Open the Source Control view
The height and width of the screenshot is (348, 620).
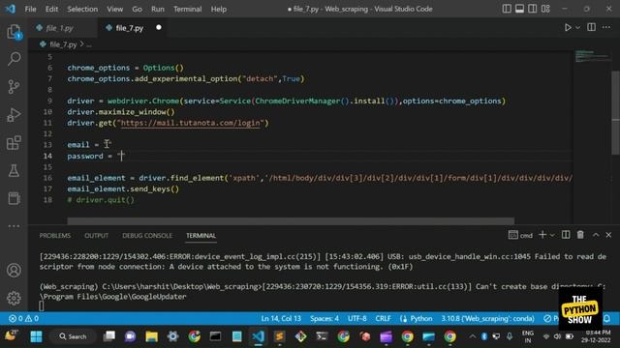tap(14, 87)
